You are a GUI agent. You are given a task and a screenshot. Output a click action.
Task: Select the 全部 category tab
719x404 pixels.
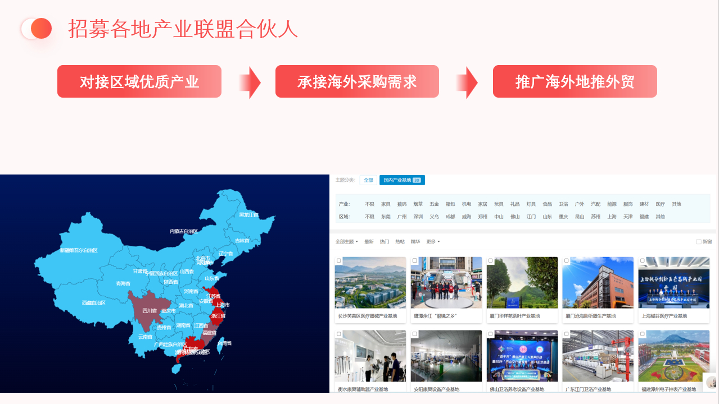click(x=368, y=180)
